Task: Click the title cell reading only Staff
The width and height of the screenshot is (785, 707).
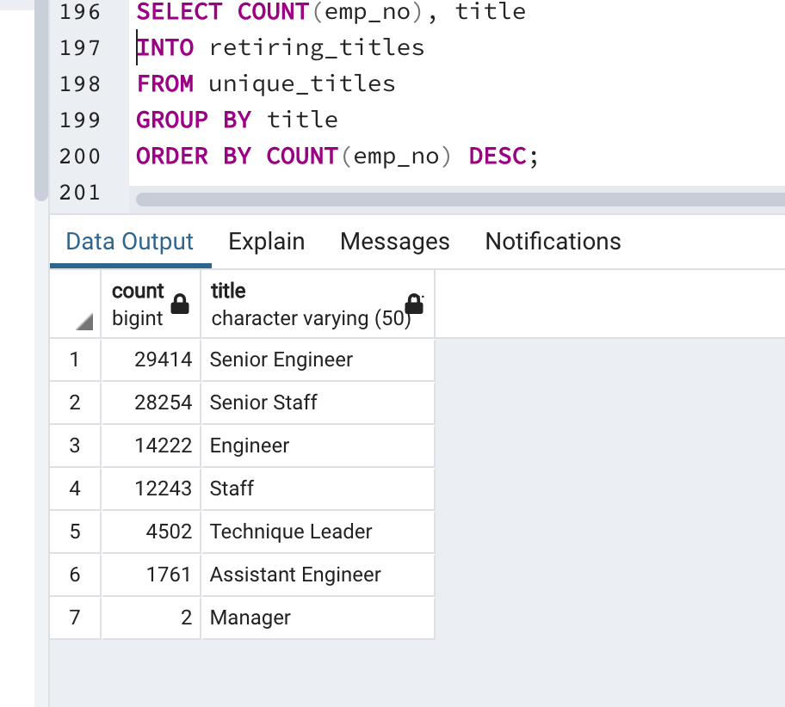Action: coord(318,489)
